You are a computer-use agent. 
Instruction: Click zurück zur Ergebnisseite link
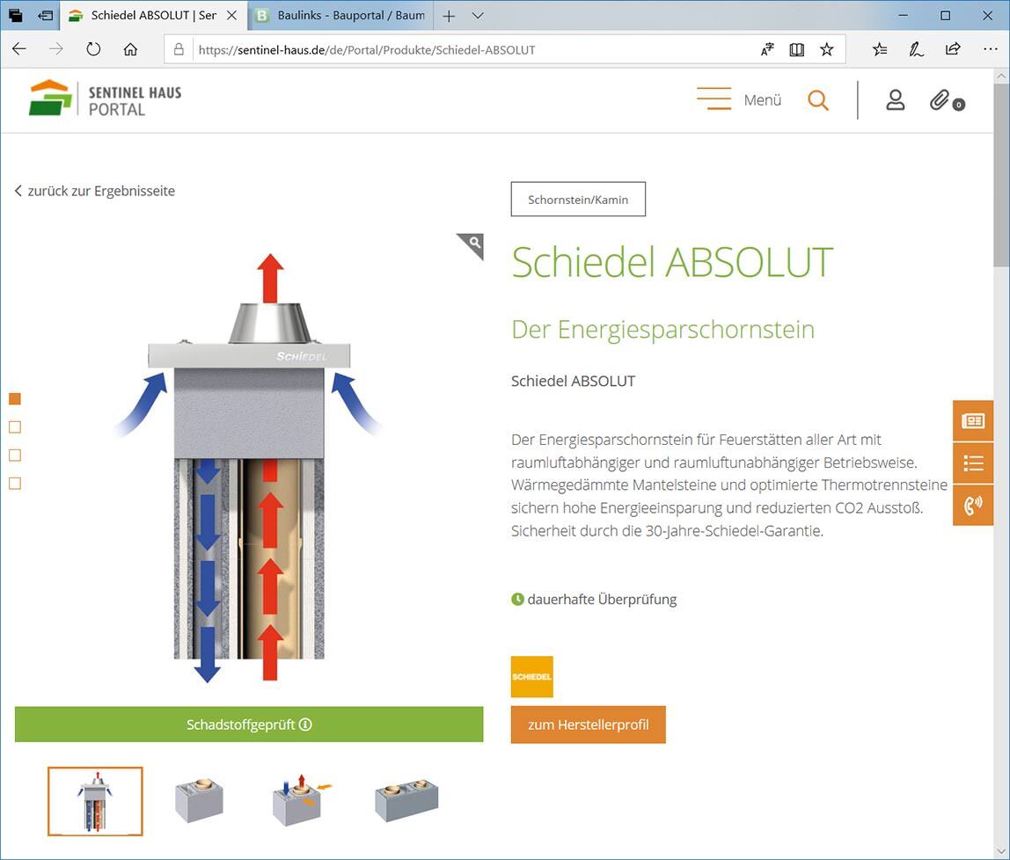pyautogui.click(x=95, y=191)
